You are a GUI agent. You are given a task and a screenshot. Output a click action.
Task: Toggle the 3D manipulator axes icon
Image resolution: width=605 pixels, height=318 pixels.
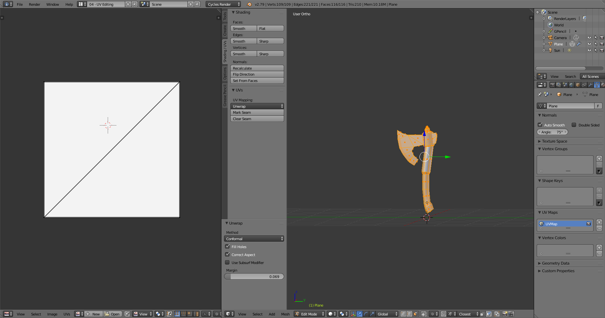click(x=353, y=314)
